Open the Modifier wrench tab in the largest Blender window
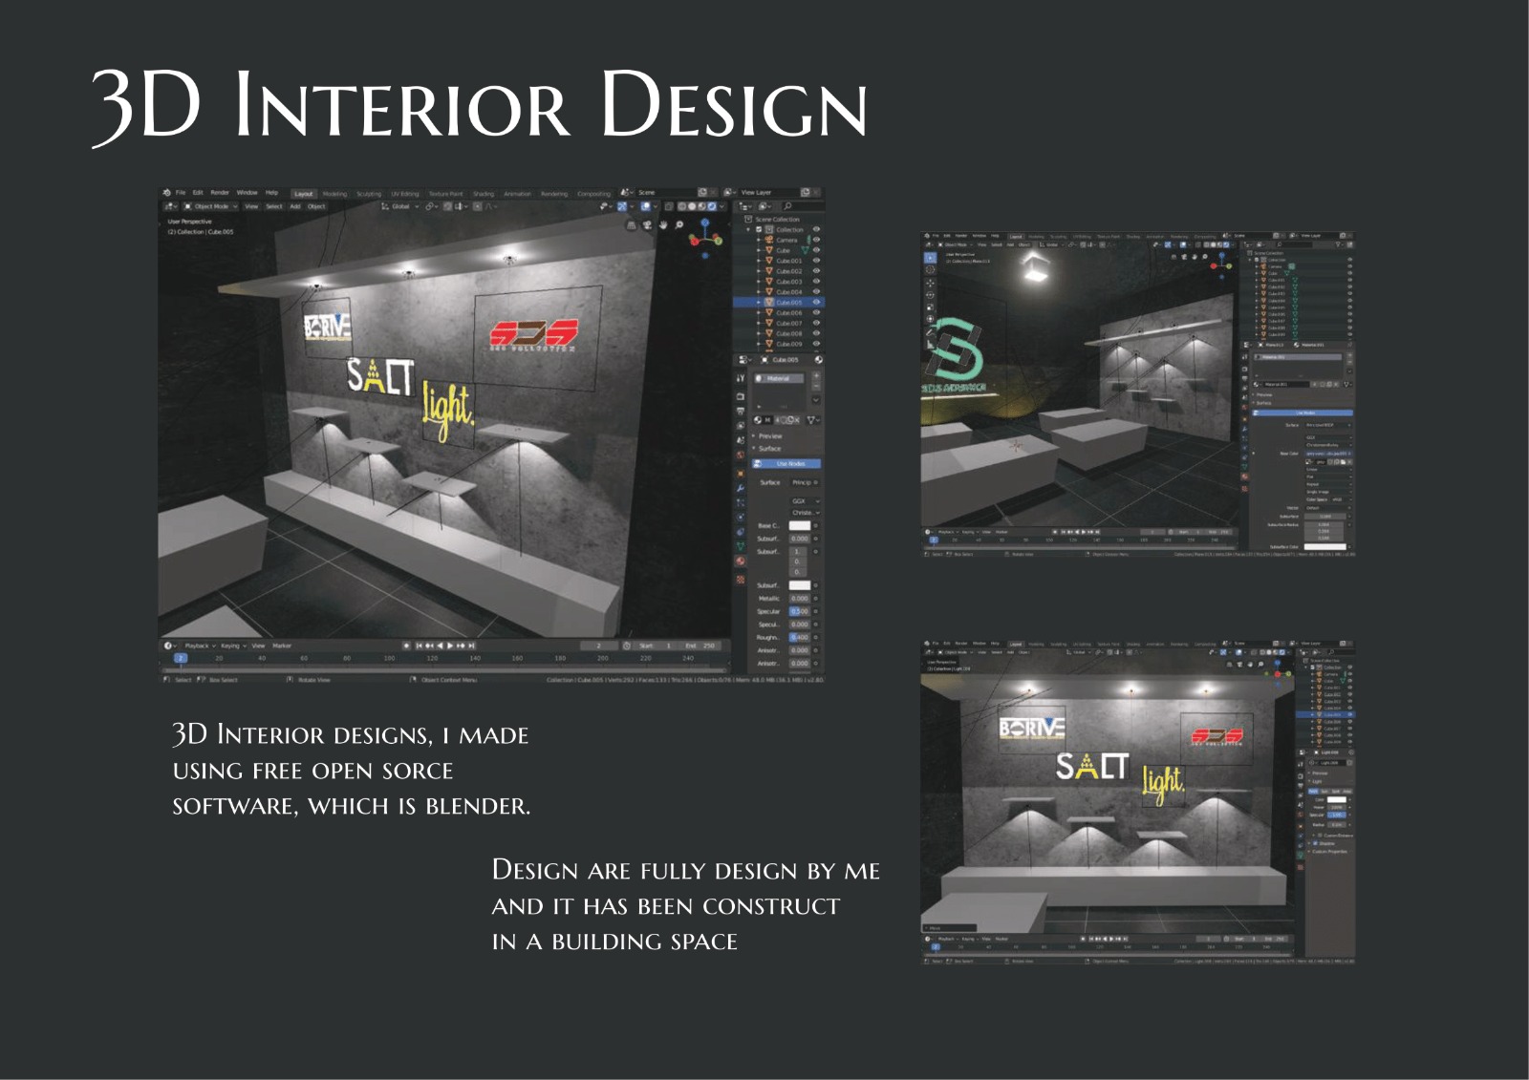 tap(740, 488)
